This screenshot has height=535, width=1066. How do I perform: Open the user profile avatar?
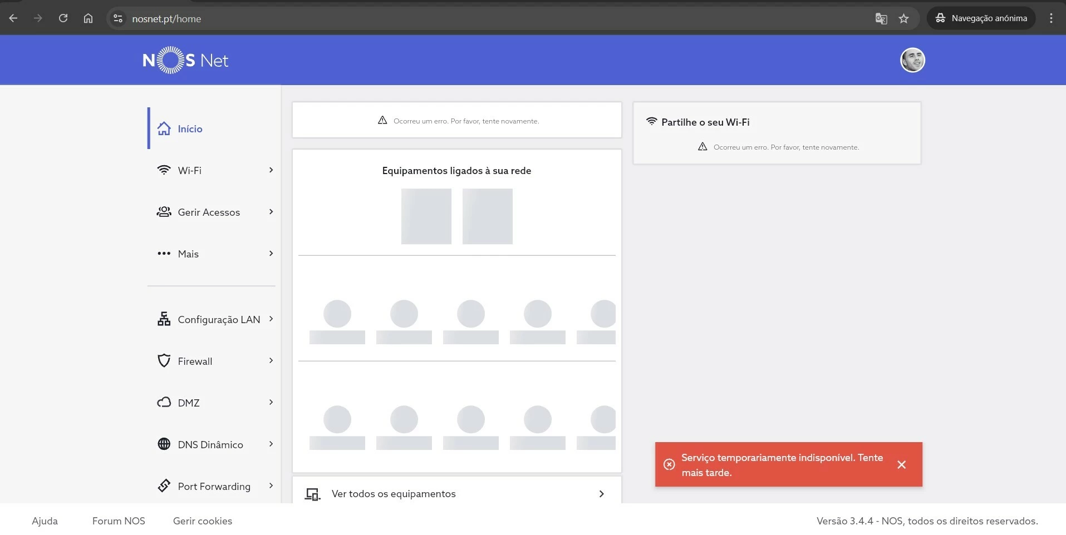click(x=912, y=60)
